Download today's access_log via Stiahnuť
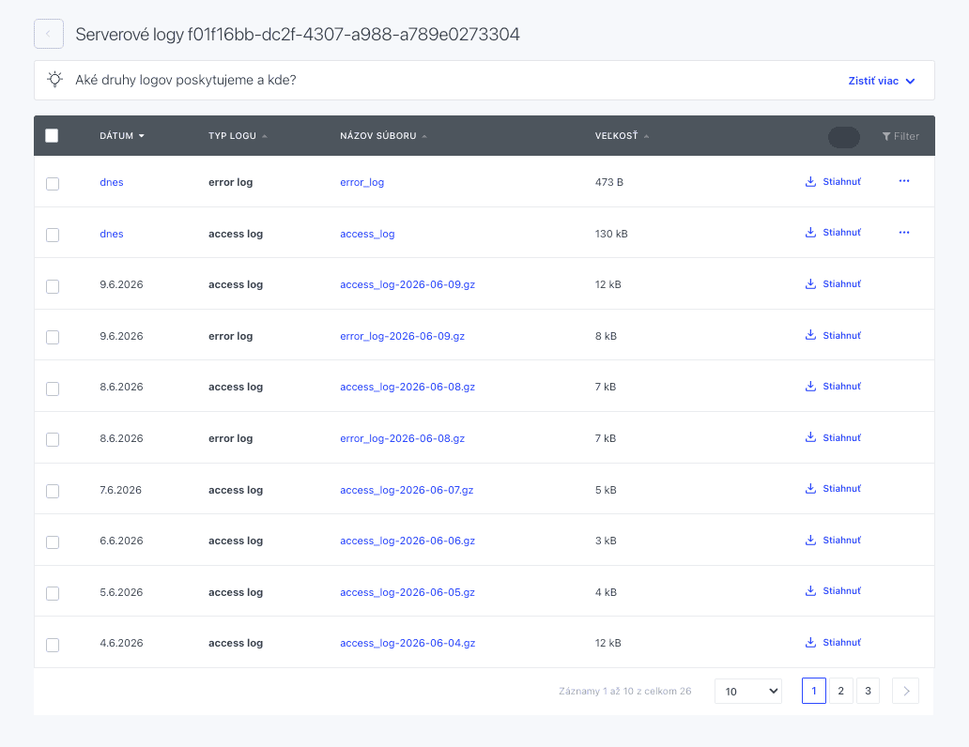The width and height of the screenshot is (969, 747). 833,233
